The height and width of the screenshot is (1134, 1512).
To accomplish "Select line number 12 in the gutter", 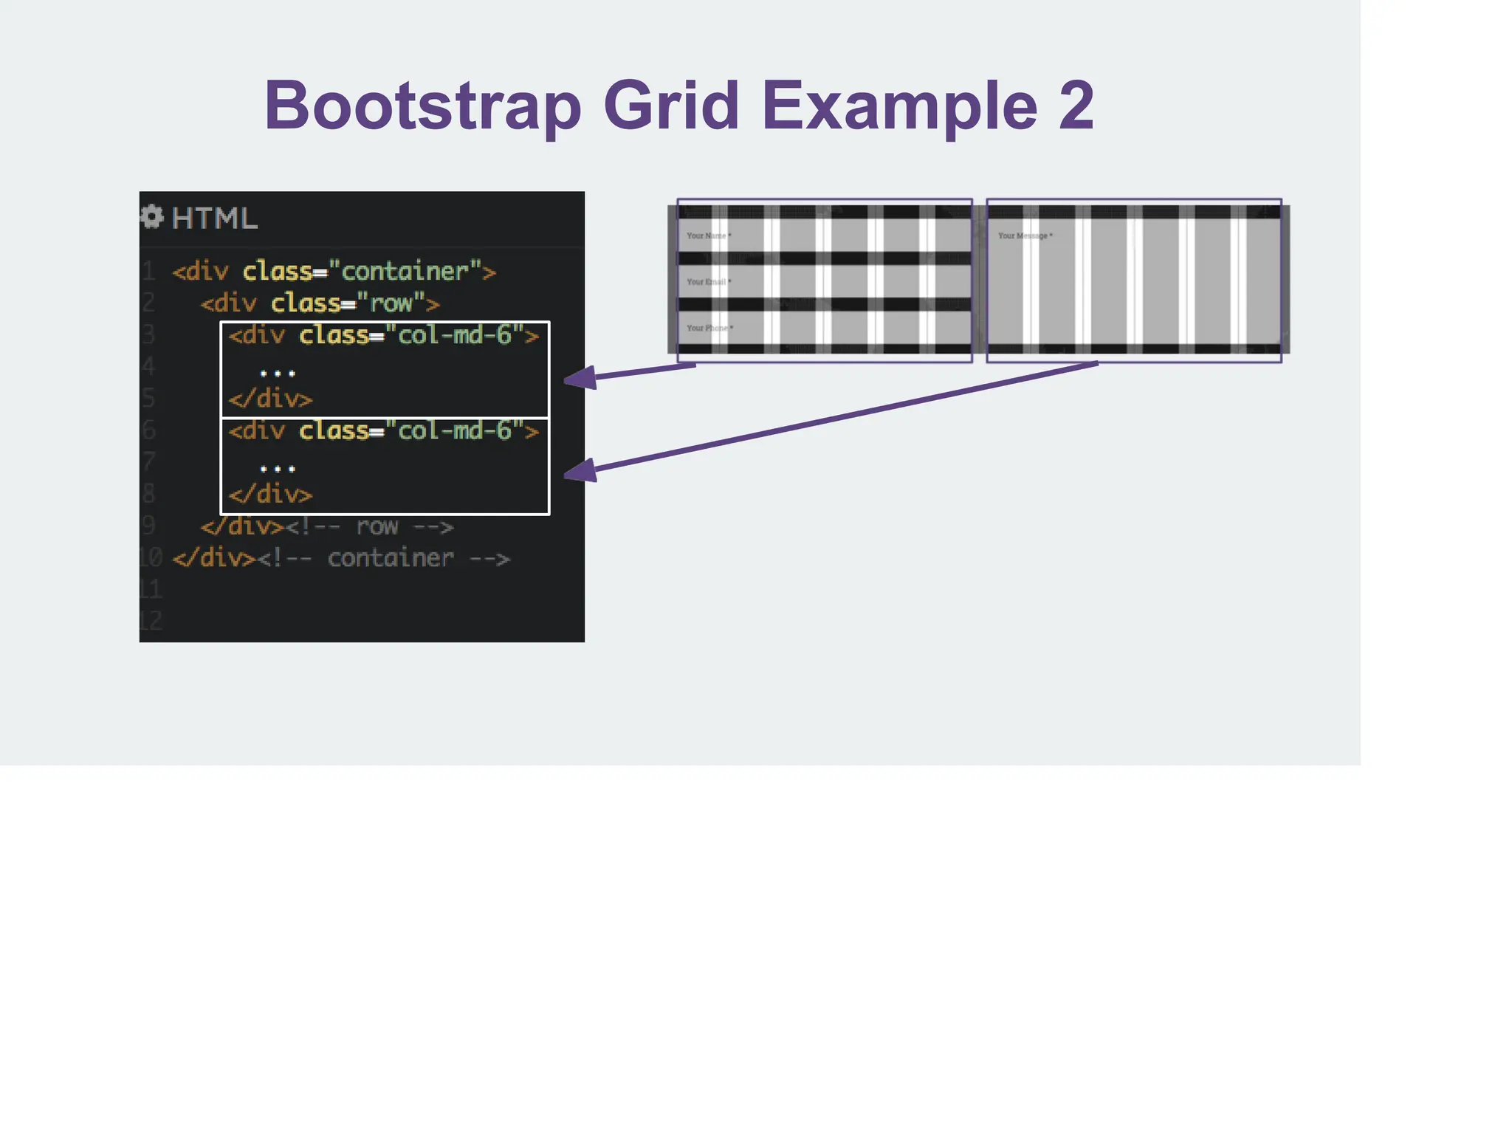I will coord(151,621).
